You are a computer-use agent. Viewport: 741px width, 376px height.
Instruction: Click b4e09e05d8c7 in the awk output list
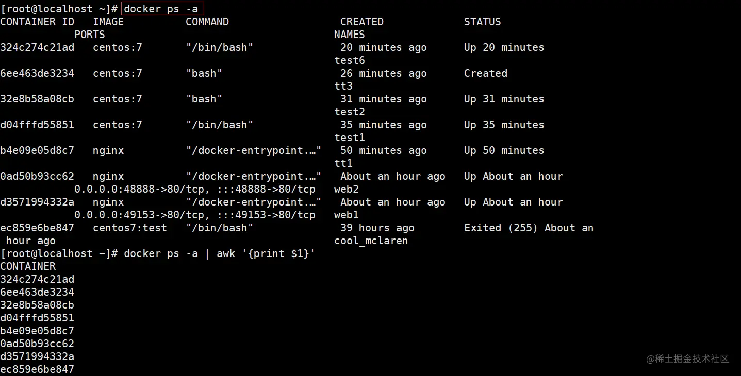coord(37,331)
